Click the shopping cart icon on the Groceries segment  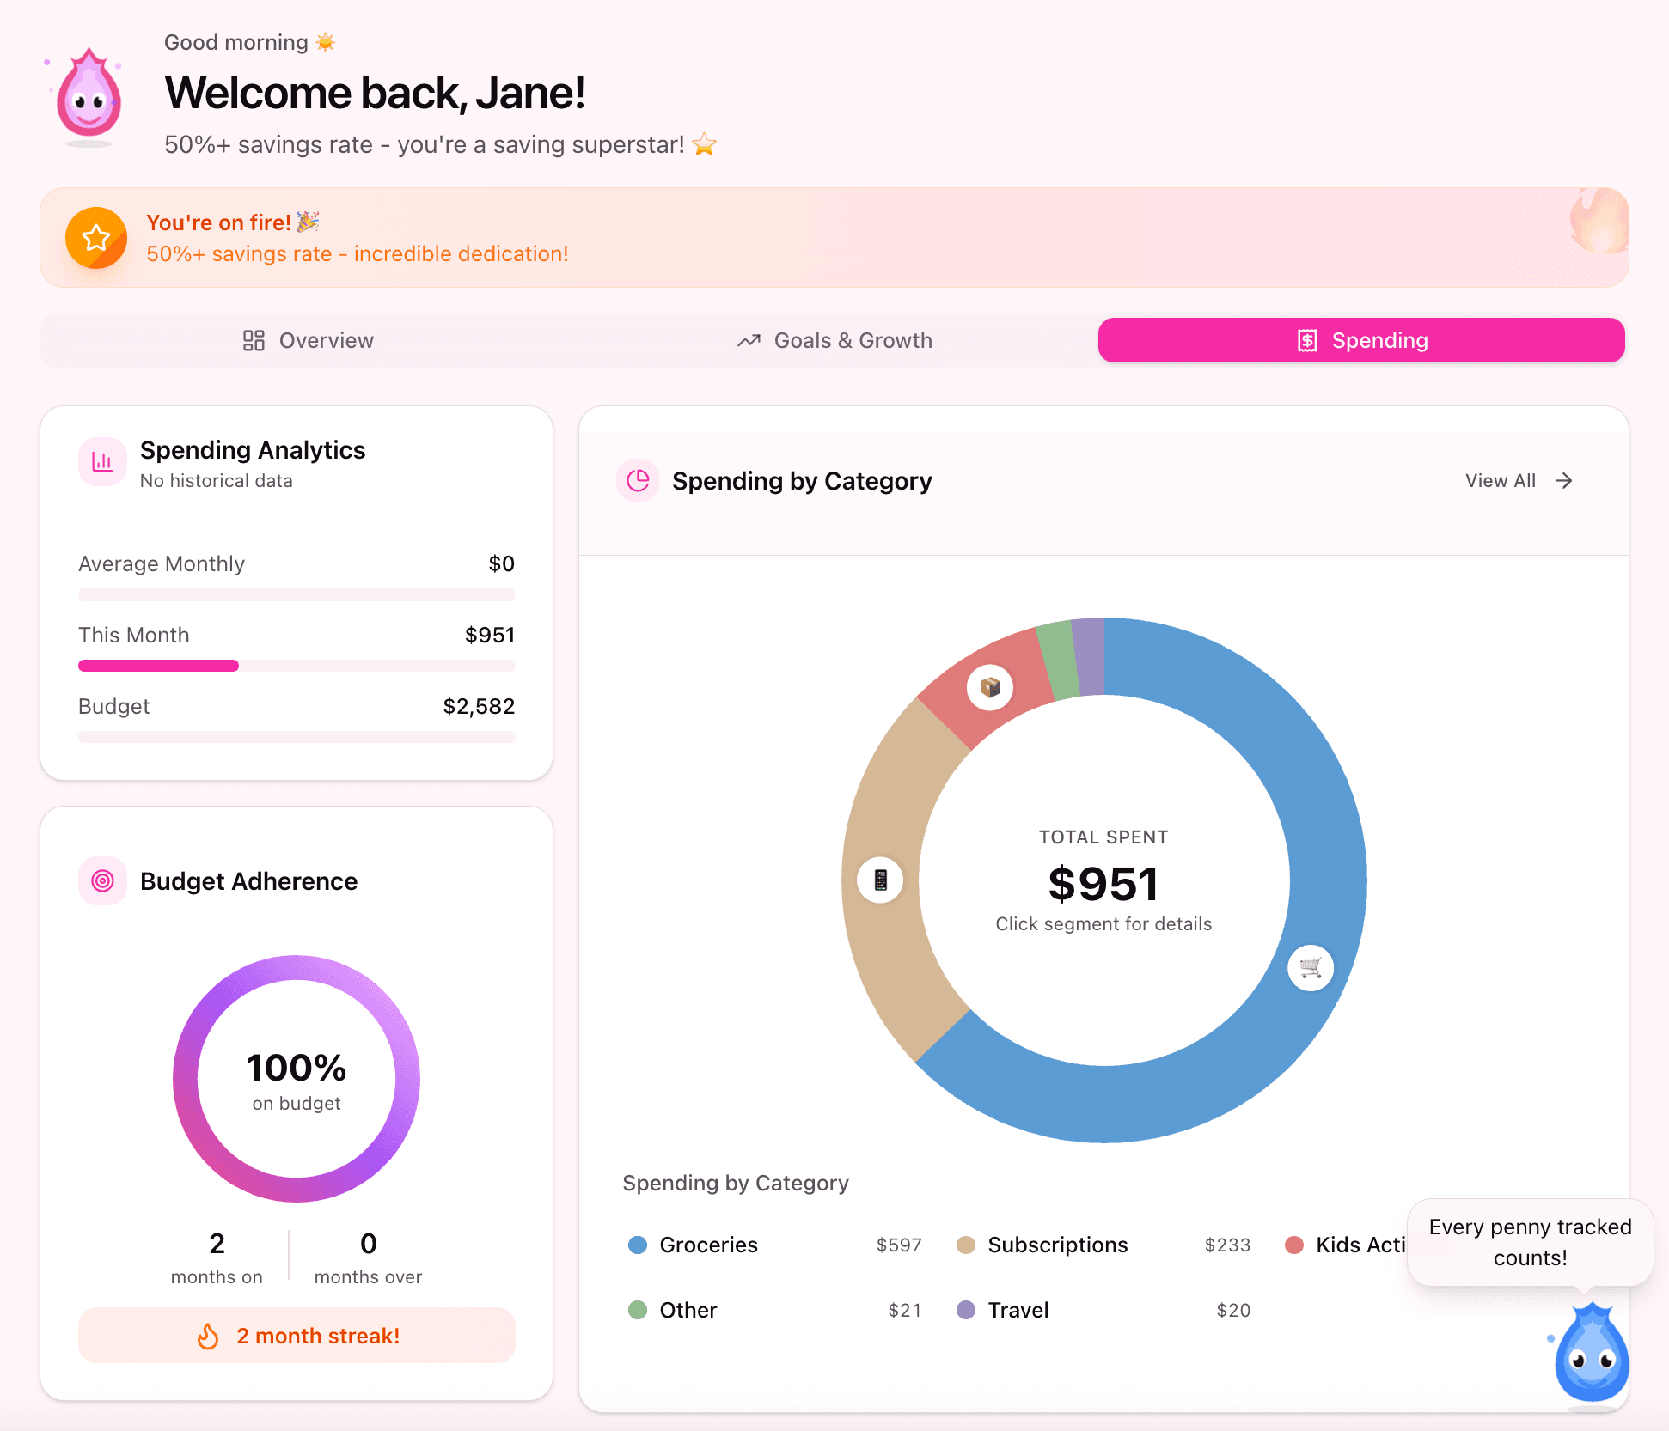point(1310,968)
